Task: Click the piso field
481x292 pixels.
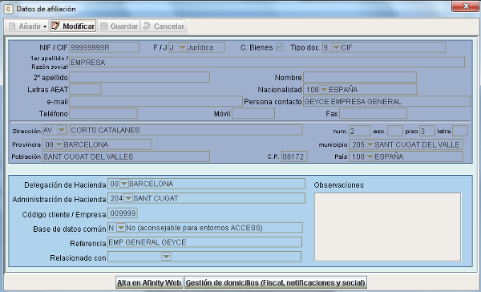Action: point(427,131)
